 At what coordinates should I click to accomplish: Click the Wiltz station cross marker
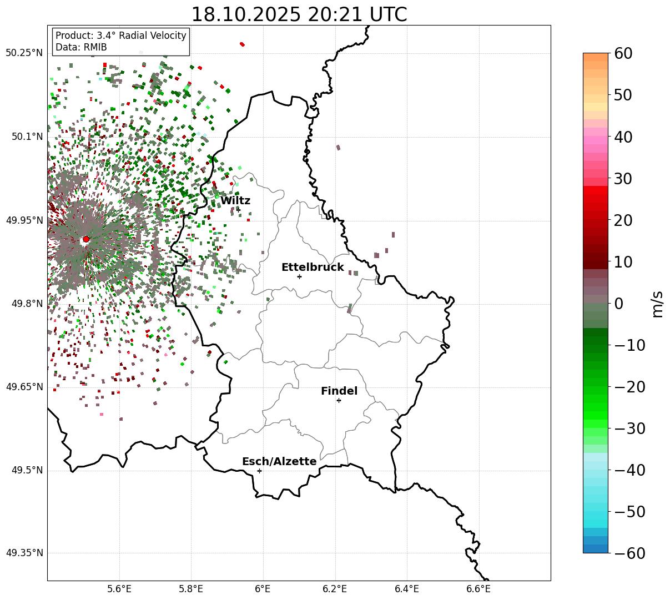click(239, 210)
